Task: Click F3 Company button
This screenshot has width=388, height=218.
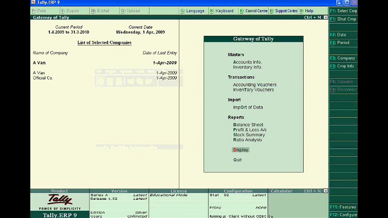Action: pos(343,58)
